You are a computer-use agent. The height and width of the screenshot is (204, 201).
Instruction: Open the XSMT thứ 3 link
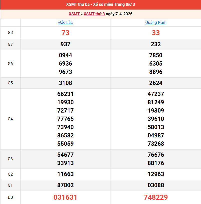tap(94, 14)
